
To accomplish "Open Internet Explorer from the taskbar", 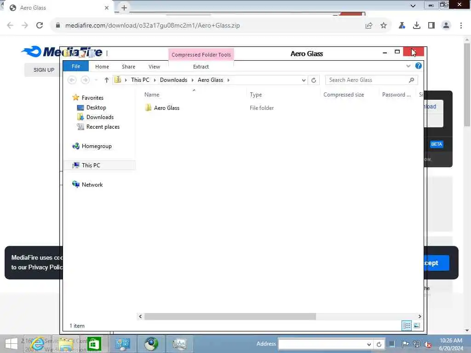I will 37,344.
